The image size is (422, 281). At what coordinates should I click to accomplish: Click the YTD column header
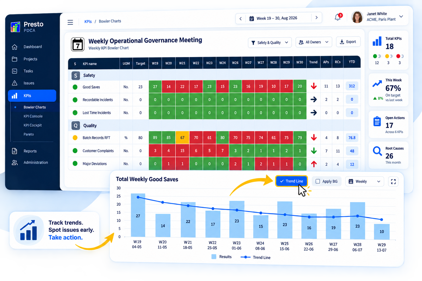[x=352, y=62]
